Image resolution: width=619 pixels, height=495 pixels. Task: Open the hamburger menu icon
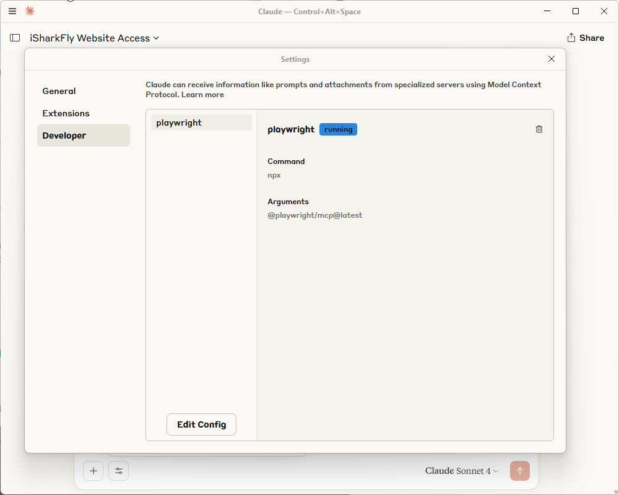(12, 11)
